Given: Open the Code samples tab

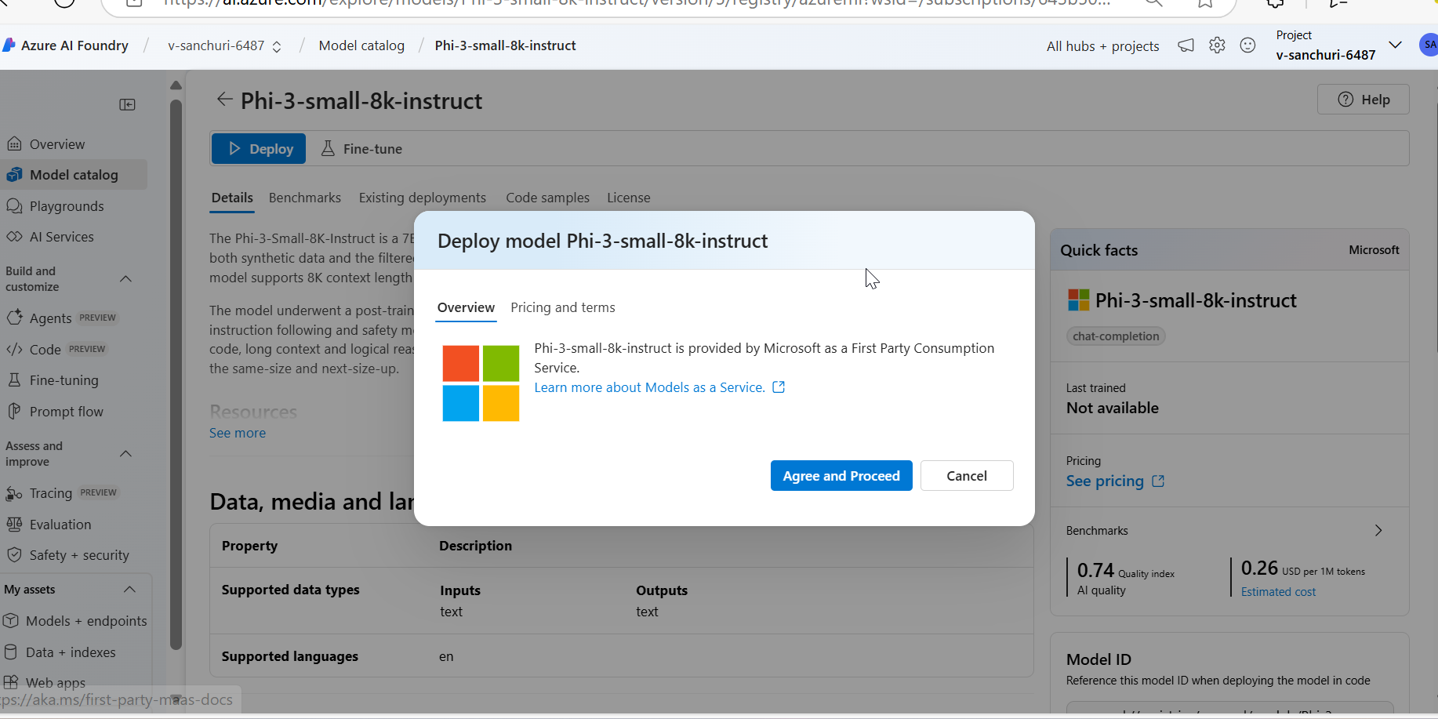Looking at the screenshot, I should pos(547,198).
